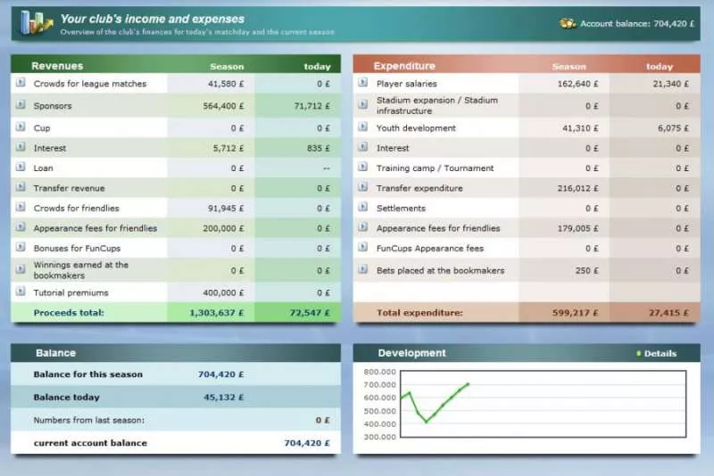This screenshot has width=714, height=476.
Task: Click the info icon next to Youth development
Action: coord(363,127)
